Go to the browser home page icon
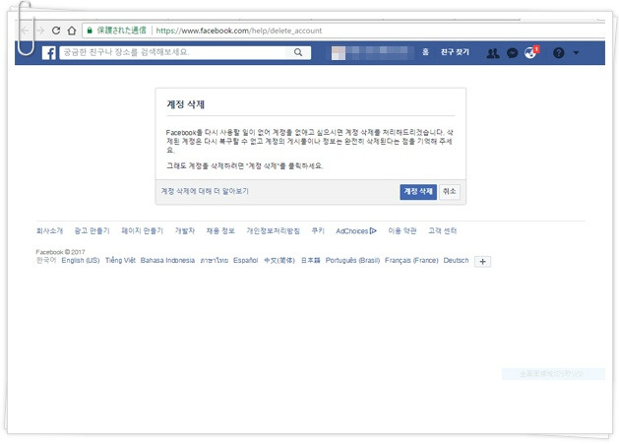619x444 pixels. click(x=72, y=31)
